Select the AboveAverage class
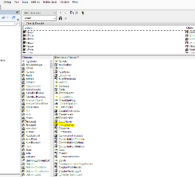 pyautogui.click(x=34, y=65)
